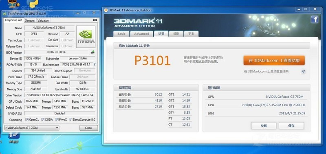This screenshot has width=326, height=154.
Task: Click the physics score 4110 value
Action: pyautogui.click(x=158, y=101)
